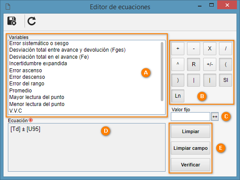
Task: Insert the division slash operator
Action: (226, 49)
